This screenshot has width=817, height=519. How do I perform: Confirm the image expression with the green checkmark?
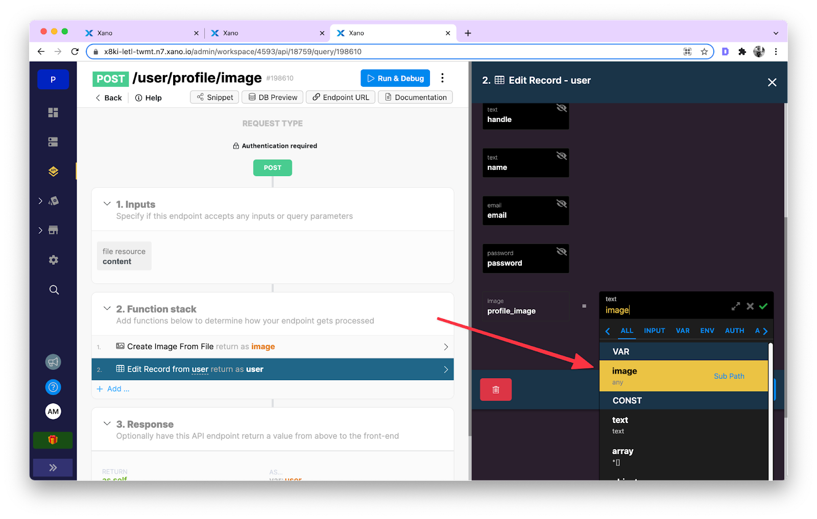point(763,306)
